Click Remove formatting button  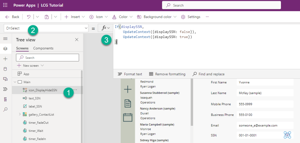(x=167, y=74)
